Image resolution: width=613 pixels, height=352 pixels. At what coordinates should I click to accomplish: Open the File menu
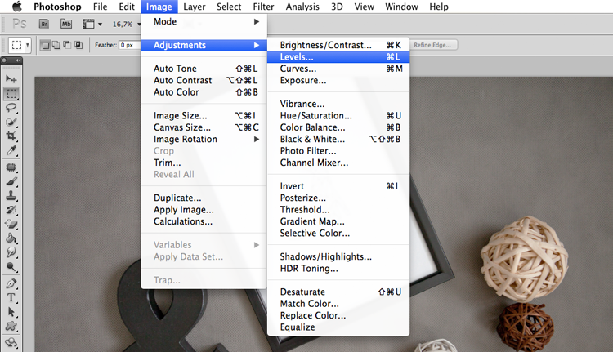100,7
